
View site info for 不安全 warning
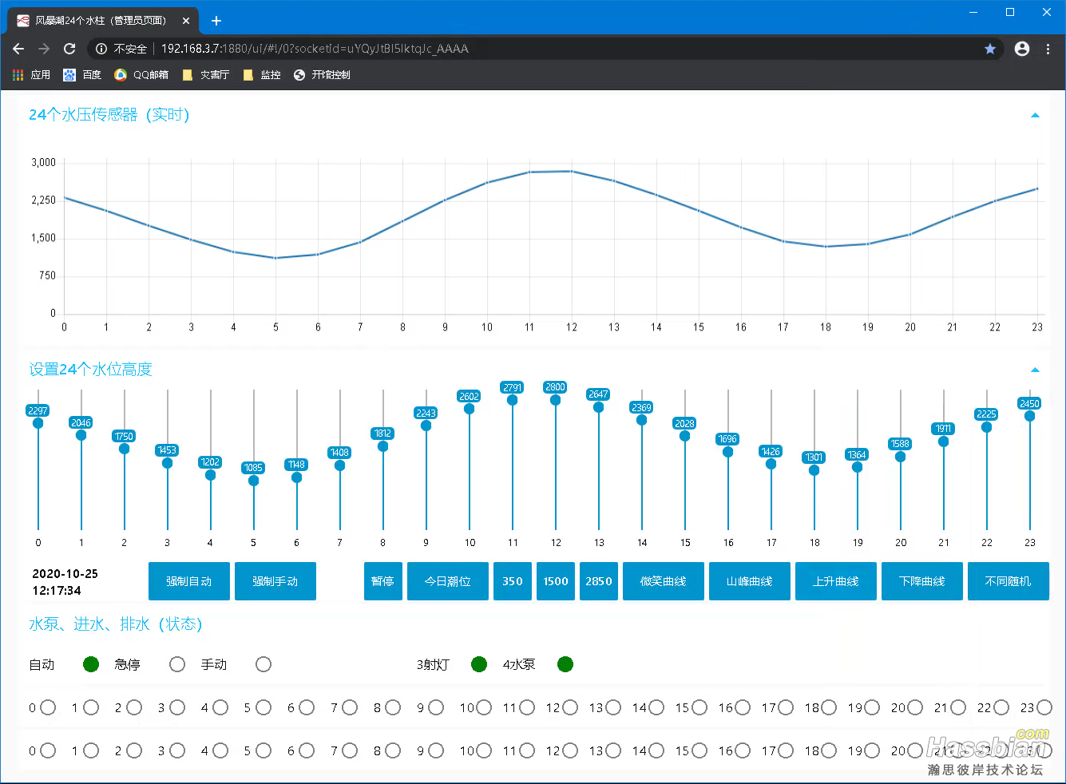[x=121, y=49]
